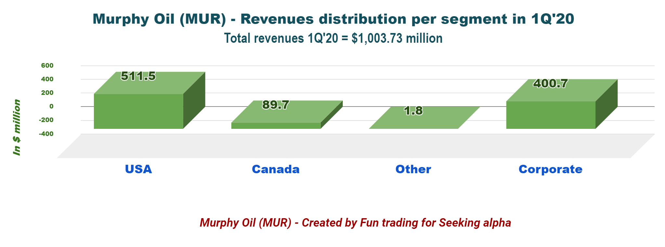Click the 'In $ million' axis title
Image resolution: width=665 pixels, height=247 pixels.
17,127
